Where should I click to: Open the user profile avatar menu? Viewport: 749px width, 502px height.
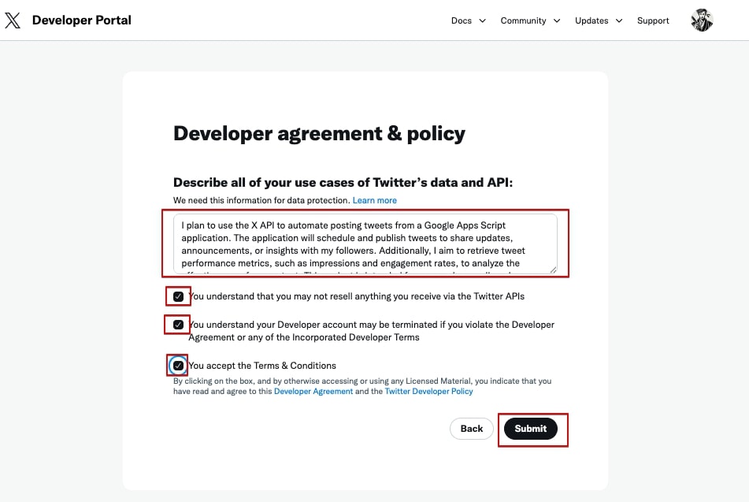click(702, 20)
